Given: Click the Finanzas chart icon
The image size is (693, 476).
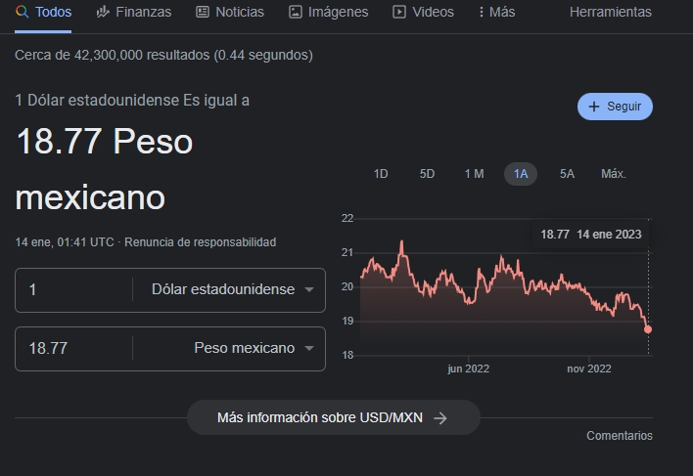Looking at the screenshot, I should [103, 12].
